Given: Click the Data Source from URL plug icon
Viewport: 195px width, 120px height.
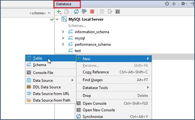Looking at the screenshot, I should 29,94.
